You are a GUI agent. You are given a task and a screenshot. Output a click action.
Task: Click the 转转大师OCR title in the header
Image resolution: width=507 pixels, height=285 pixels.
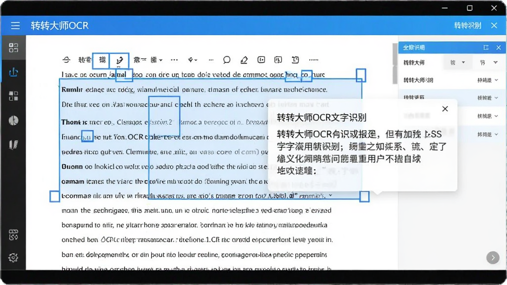pyautogui.click(x=59, y=26)
